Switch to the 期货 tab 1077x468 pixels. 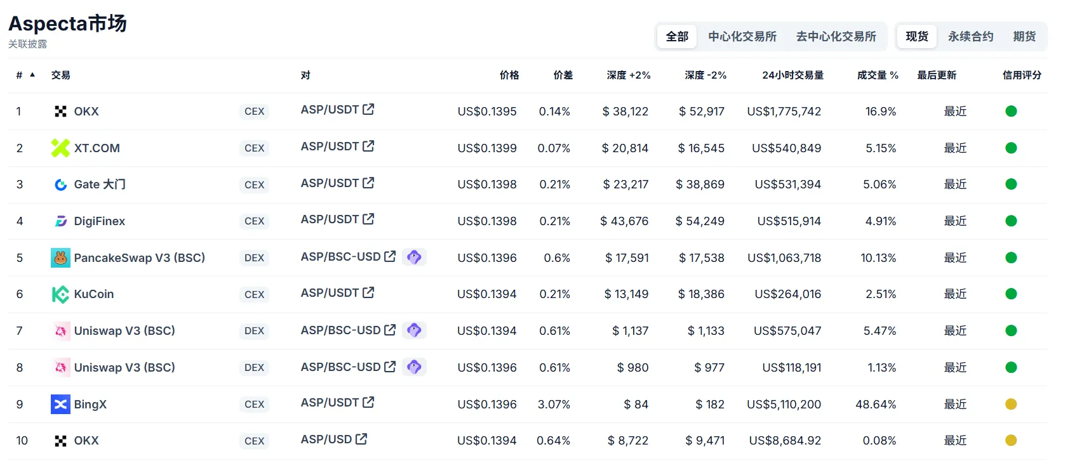pyautogui.click(x=1024, y=37)
